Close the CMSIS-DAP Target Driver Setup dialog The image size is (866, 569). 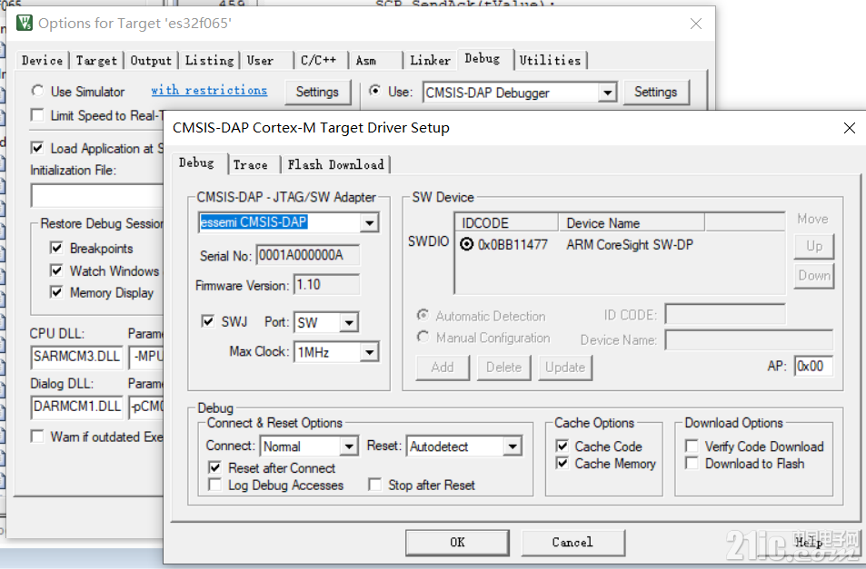[850, 129]
